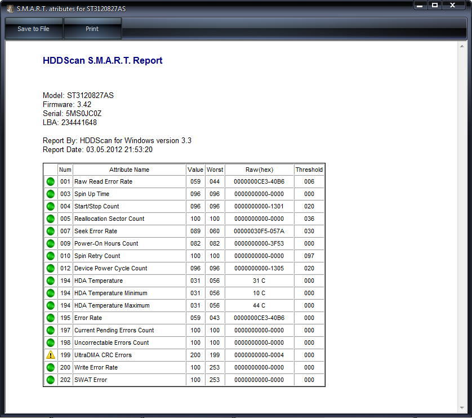The width and height of the screenshot is (472, 418).
Task: Click the Raw(hex) column header
Action: [259, 170]
